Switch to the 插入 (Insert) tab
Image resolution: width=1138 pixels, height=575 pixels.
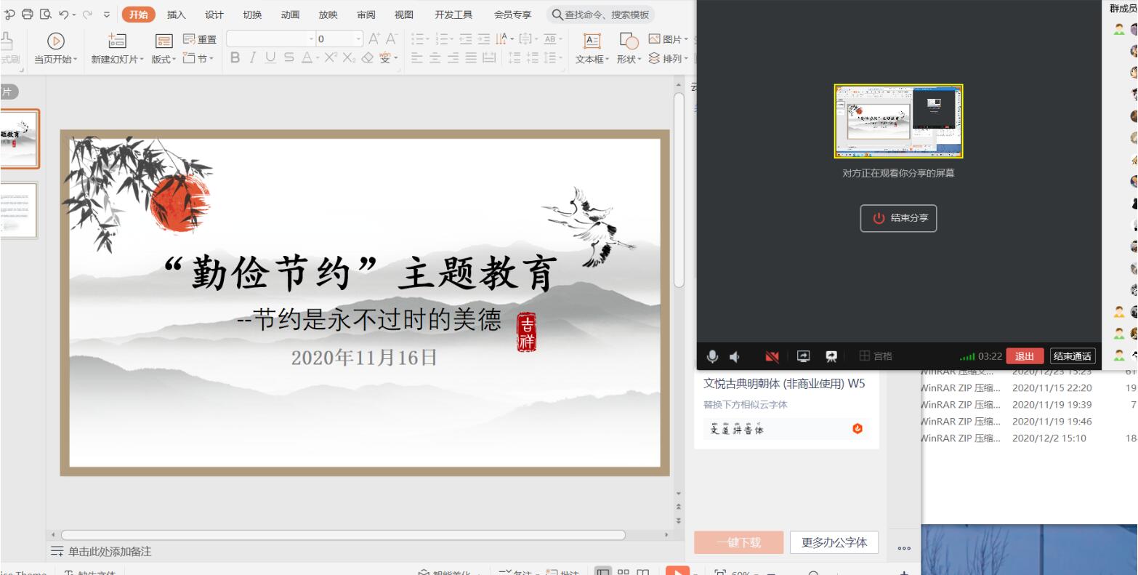click(177, 15)
